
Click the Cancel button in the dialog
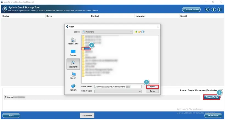point(152,91)
